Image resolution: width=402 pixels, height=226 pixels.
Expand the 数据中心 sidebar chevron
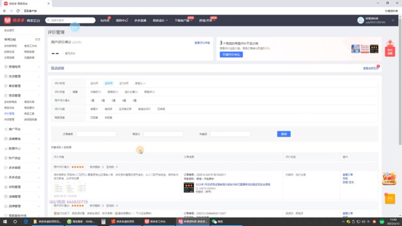(39, 148)
